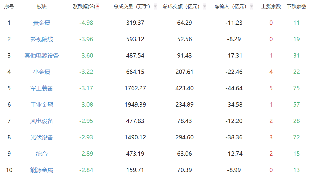Click sort arrow next to 总成交额（亿元）
310x177 pixels.
click(205, 7)
